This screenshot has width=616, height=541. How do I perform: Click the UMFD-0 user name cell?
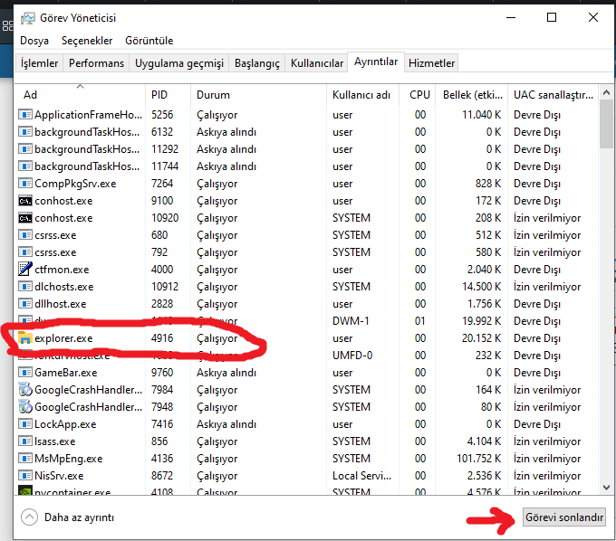click(x=352, y=355)
